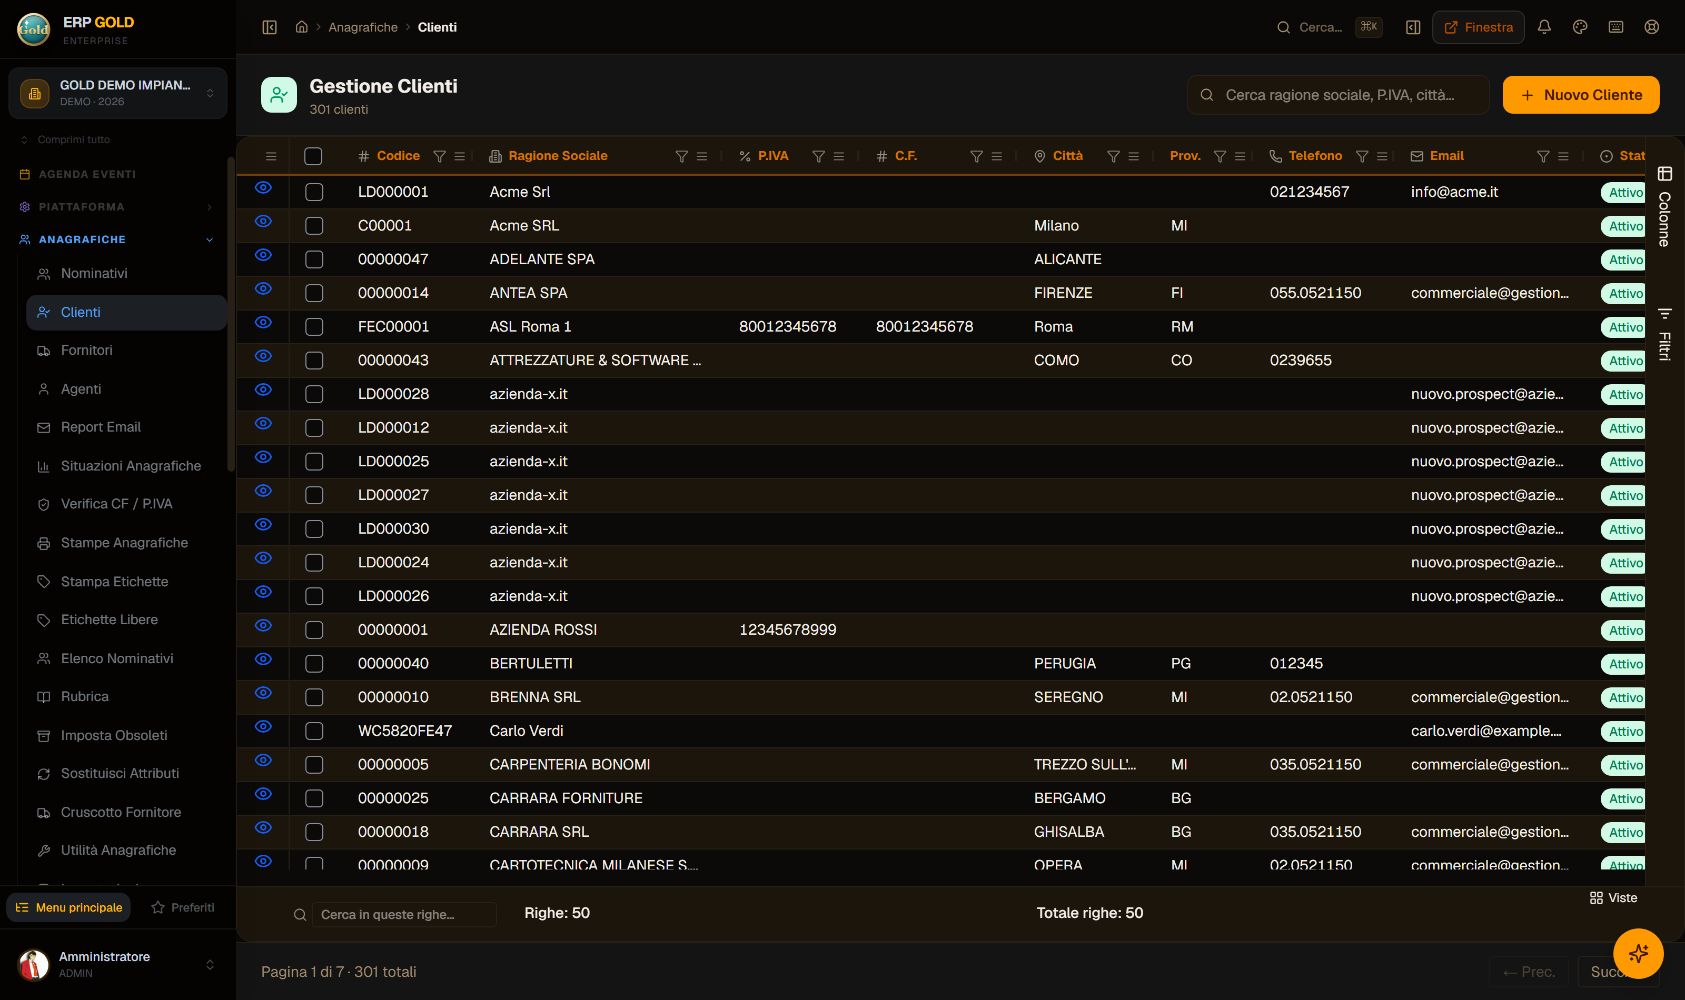
Task: Switch to Menu principale tab
Action: (x=69, y=908)
